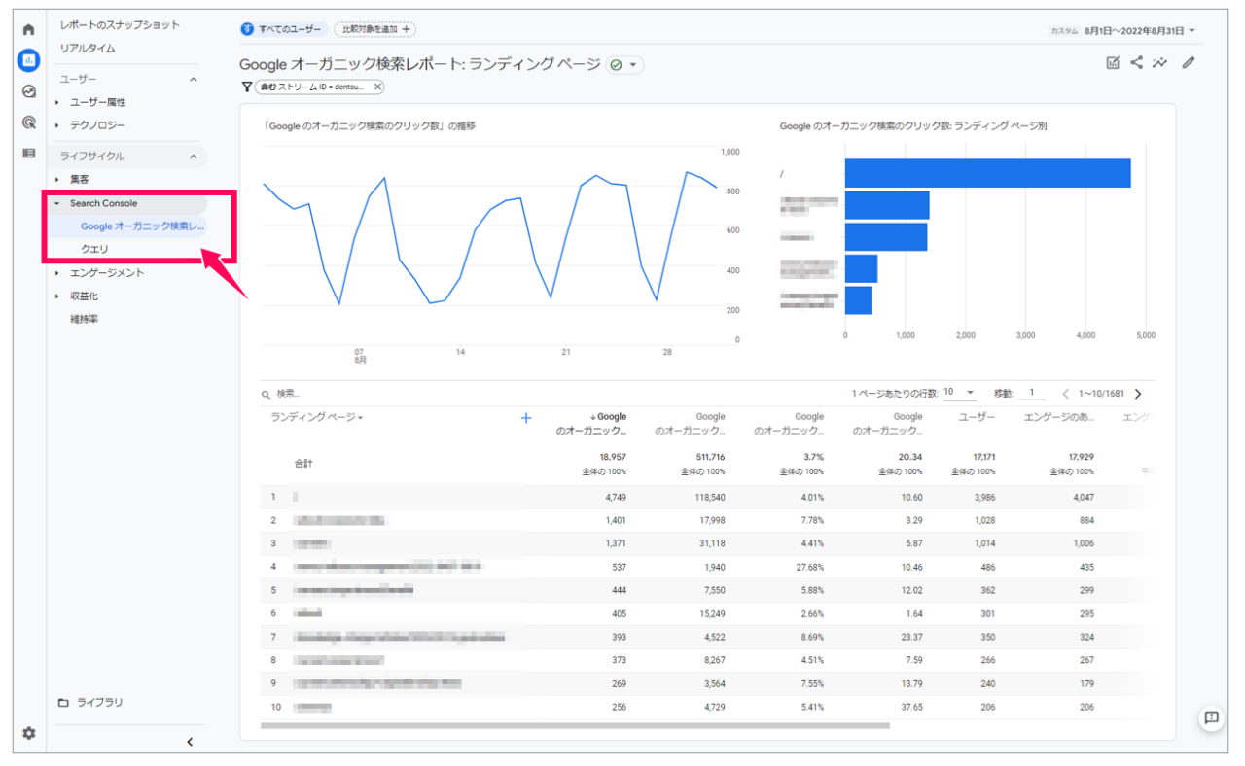Screen dimensions: 1245x766
Task: Open the Advertising icon in left rail
Action: (28, 122)
